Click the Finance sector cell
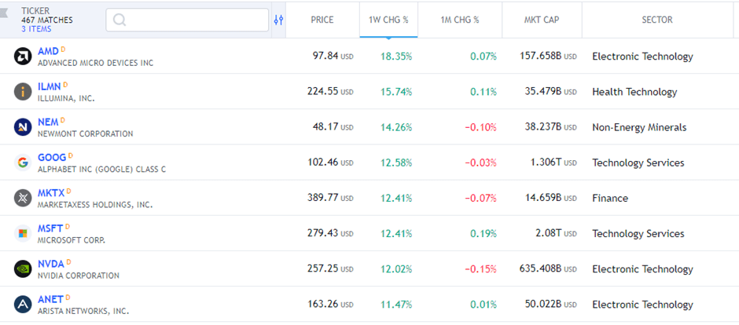The image size is (739, 325). coord(610,198)
